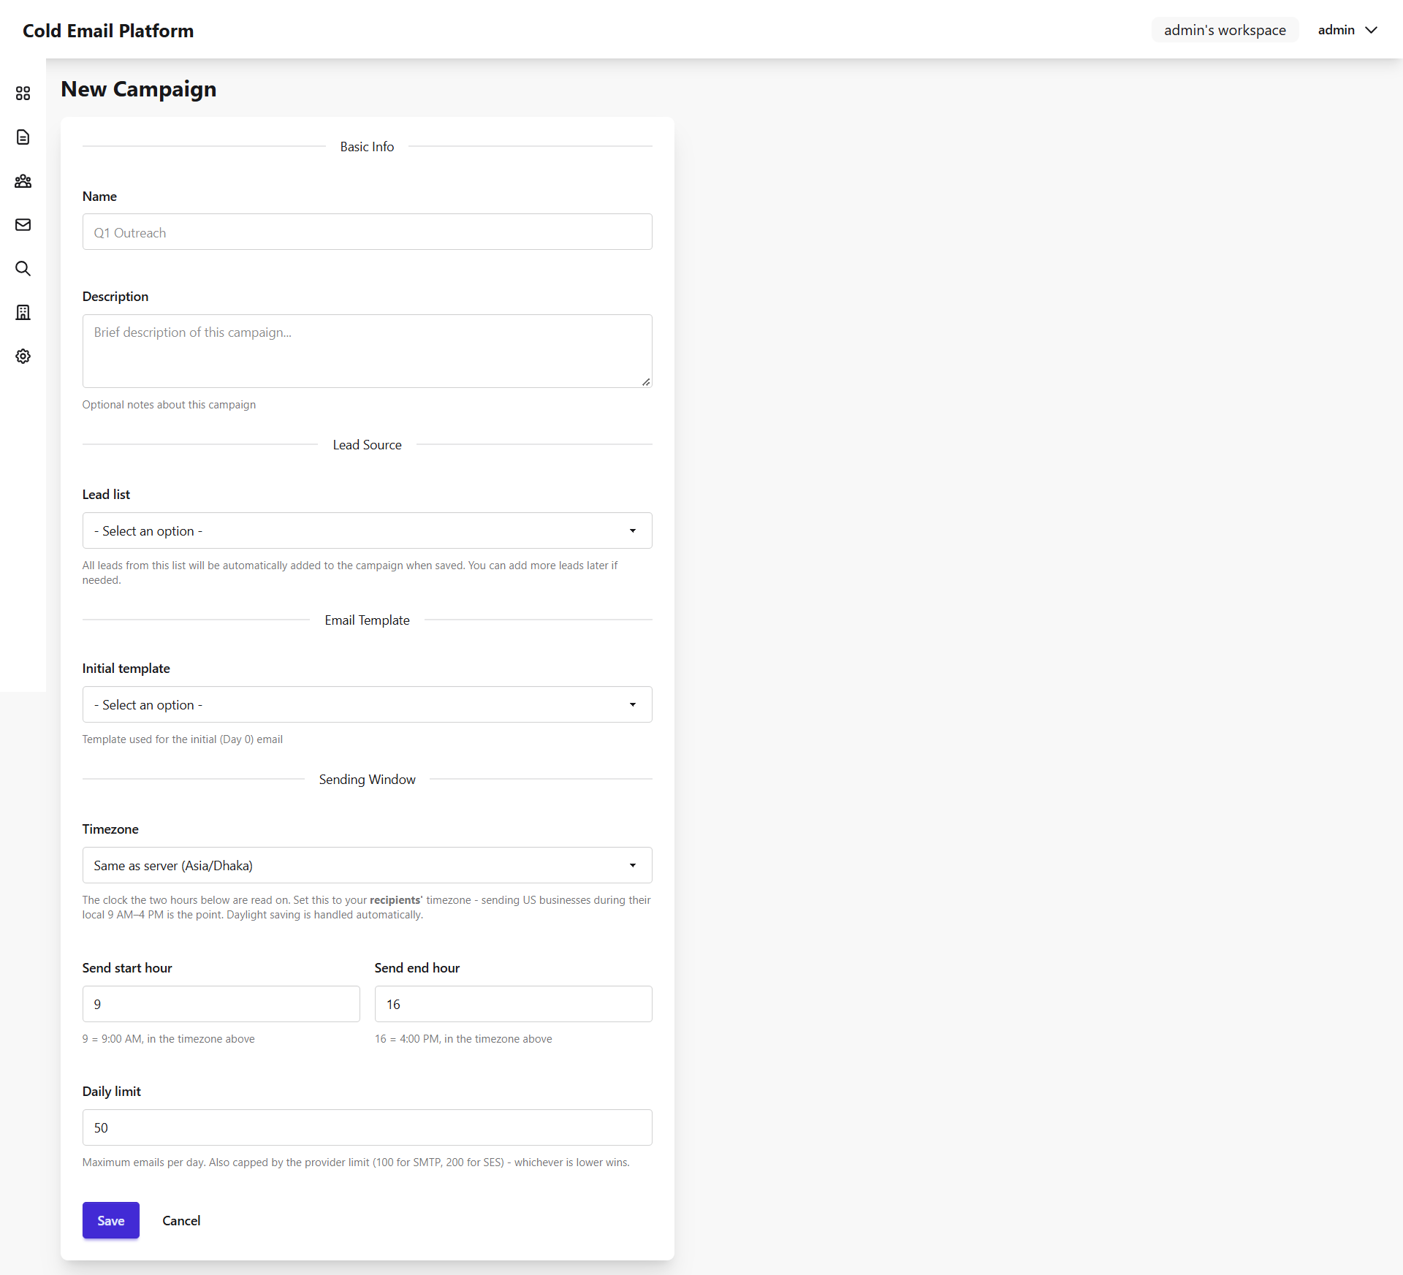
Task: Open the envelope mail icon in sidebar
Action: tap(23, 224)
